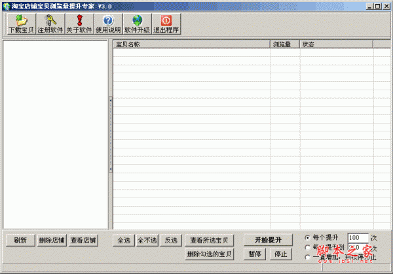Open the 下载宝贝 download toolbar icon
The width and height of the screenshot is (393, 274).
pyautogui.click(x=22, y=24)
